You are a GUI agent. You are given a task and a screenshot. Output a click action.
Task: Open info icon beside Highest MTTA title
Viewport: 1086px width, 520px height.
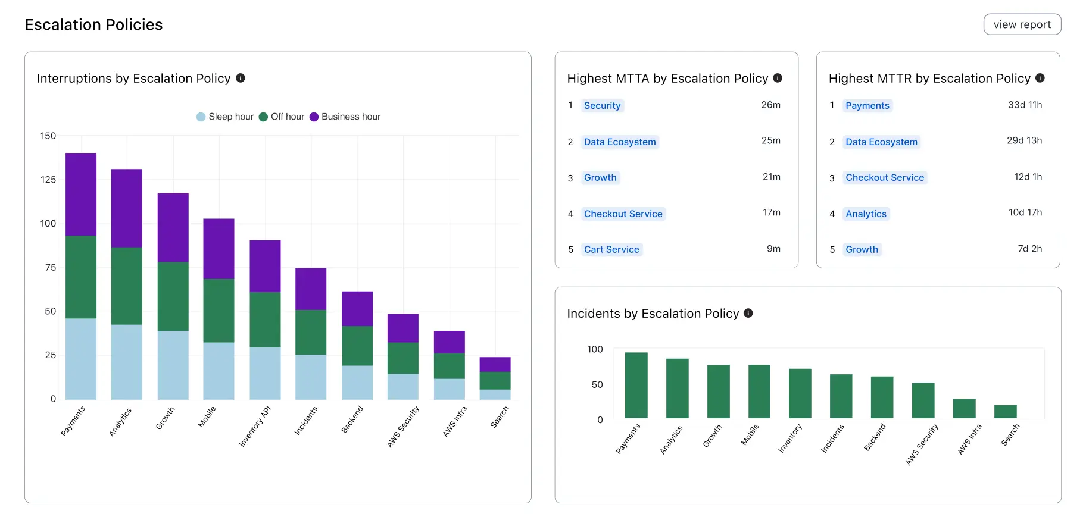[778, 78]
